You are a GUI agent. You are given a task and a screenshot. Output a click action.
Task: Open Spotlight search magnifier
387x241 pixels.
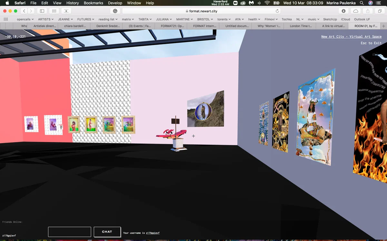click(x=362, y=3)
